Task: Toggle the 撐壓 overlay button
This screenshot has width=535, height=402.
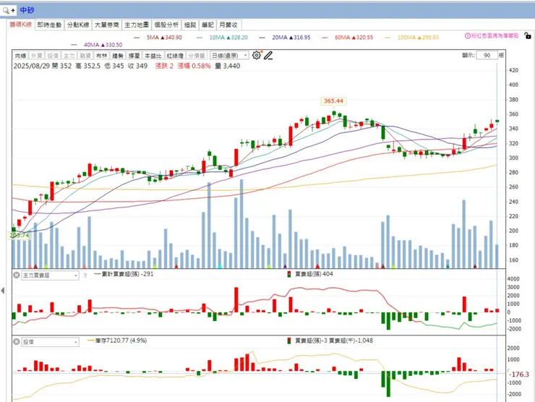Action: (134, 56)
